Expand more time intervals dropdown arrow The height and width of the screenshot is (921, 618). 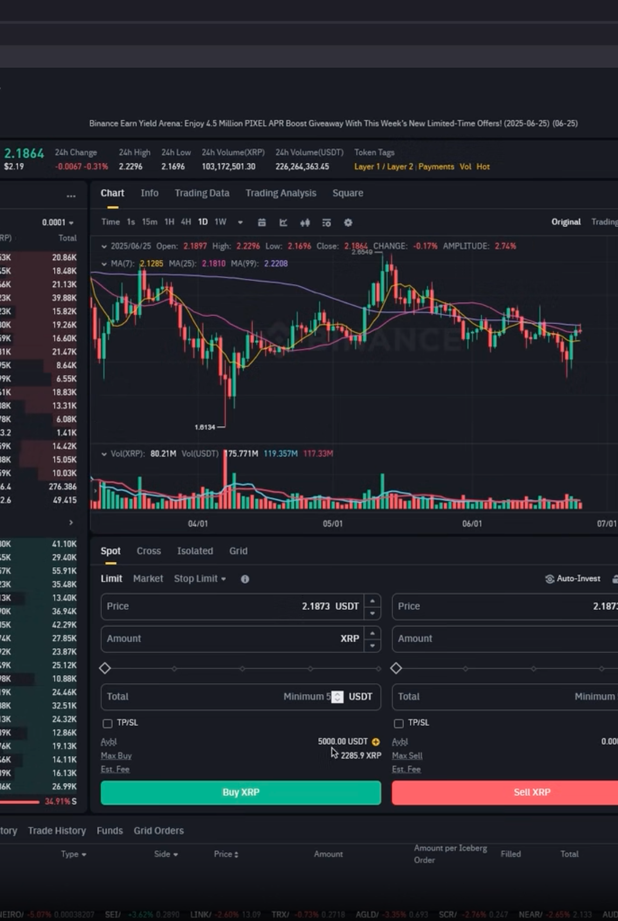[240, 222]
